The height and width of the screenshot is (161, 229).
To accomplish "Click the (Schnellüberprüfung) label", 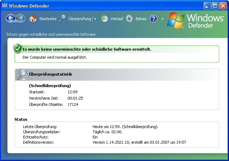I will (50, 86).
